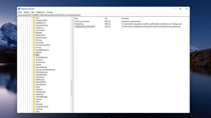Screen dimensions: 211x118
Task: Open the Справка menu
Action: tap(49, 12)
